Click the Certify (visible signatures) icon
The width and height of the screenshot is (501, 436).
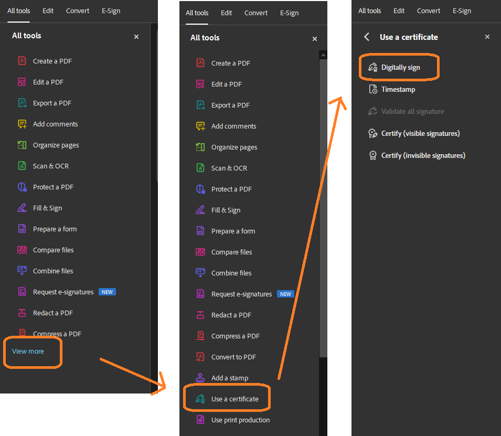pos(373,133)
